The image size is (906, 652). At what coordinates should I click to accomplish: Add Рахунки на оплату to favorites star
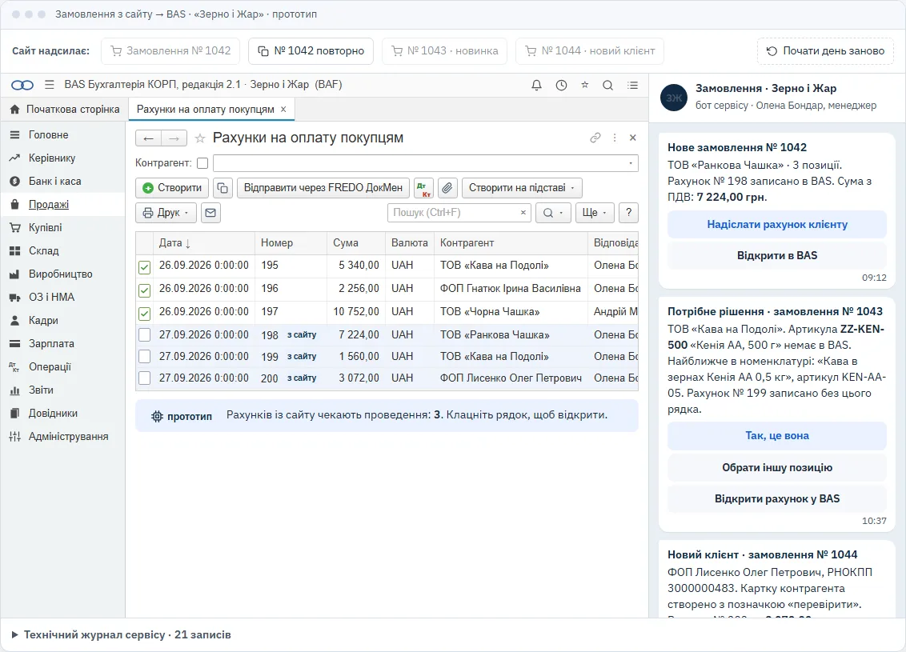[x=200, y=138]
